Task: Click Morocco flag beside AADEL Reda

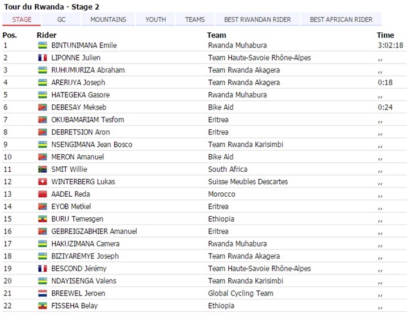Action: tap(42, 194)
